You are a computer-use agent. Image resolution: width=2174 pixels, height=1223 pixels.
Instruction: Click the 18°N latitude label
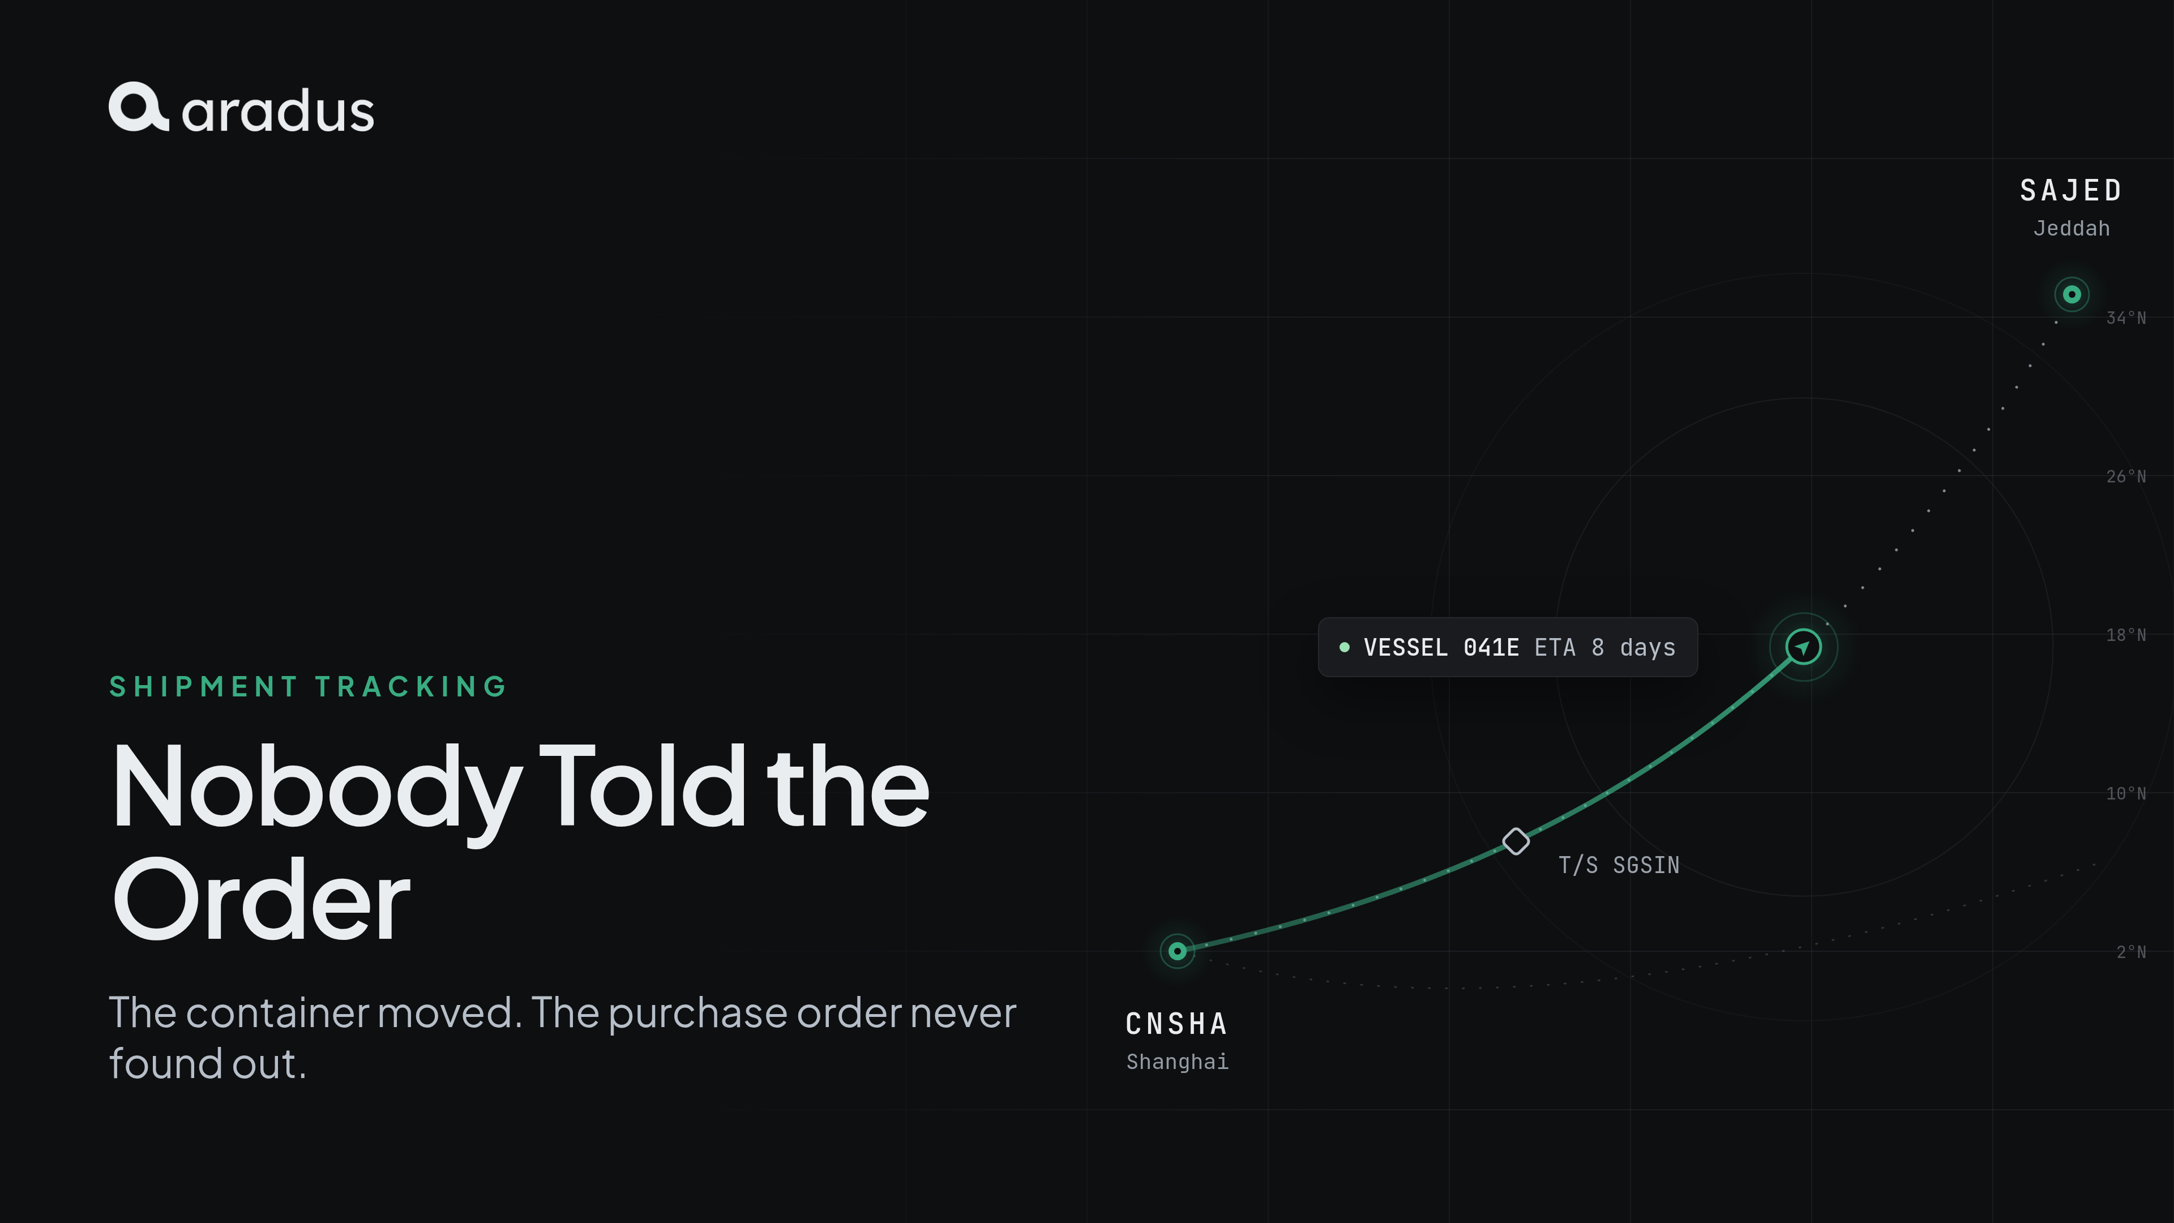(x=2126, y=635)
